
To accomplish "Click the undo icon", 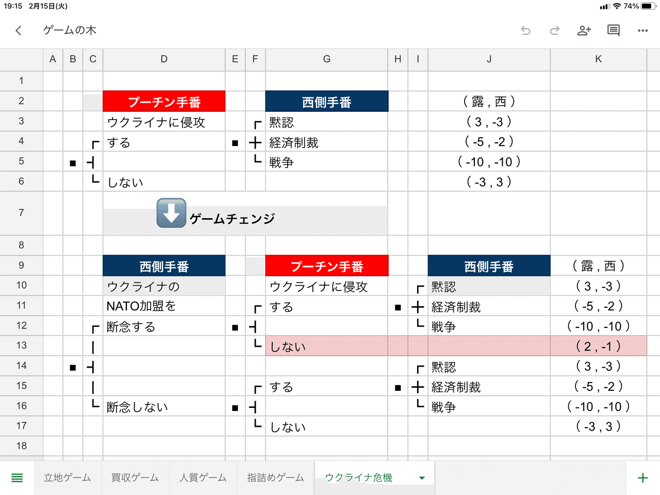I will tap(525, 30).
